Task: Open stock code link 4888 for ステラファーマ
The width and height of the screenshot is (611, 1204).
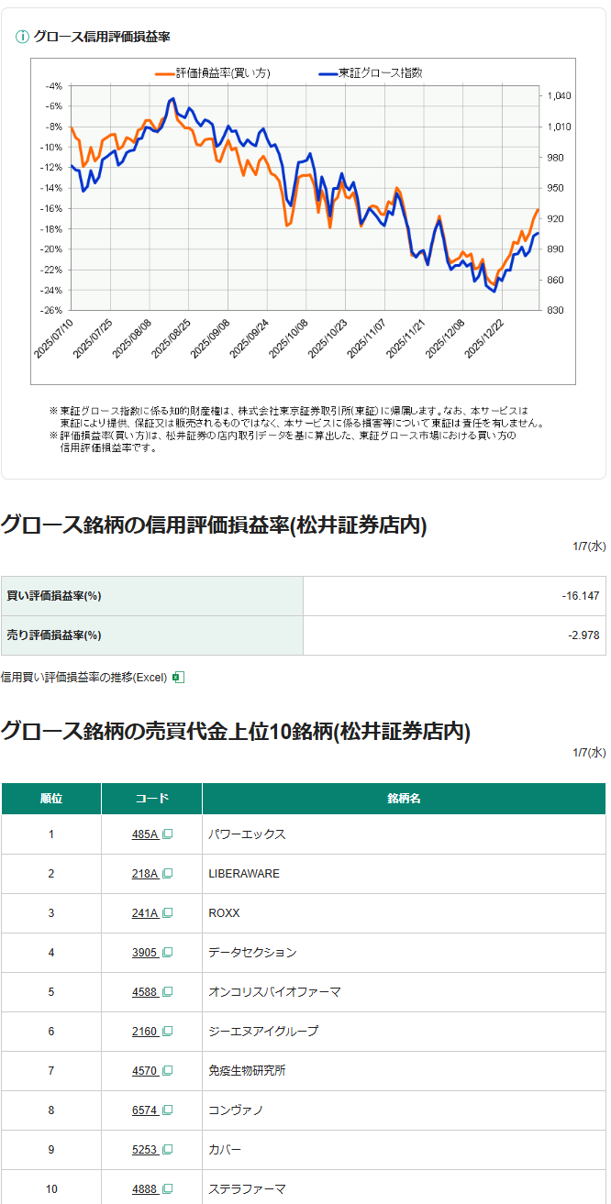Action: (145, 1189)
